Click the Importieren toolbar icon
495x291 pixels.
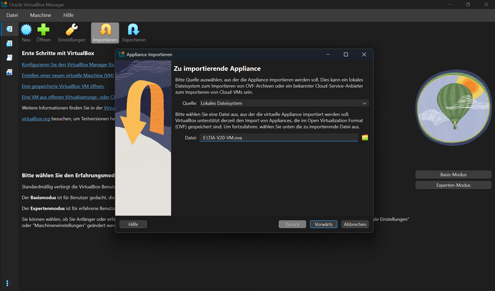click(x=105, y=32)
